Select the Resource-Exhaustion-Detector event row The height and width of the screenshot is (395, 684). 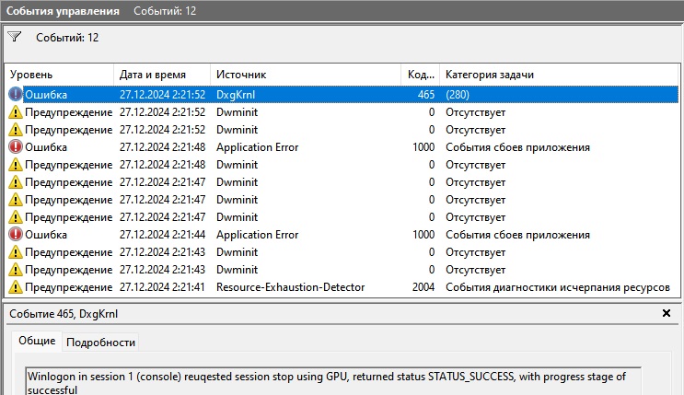[x=290, y=287]
